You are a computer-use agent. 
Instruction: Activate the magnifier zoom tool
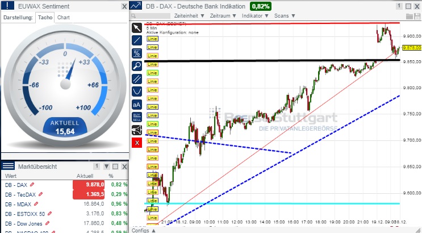137,66
